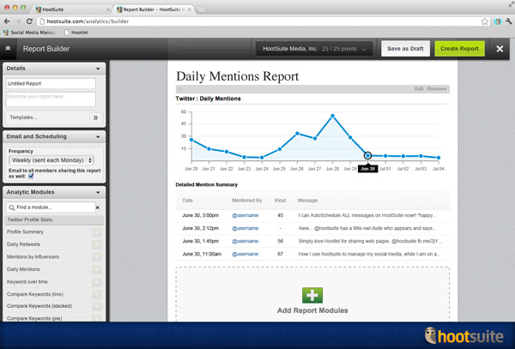Add the Keyword over time module plus icon

coord(96,282)
